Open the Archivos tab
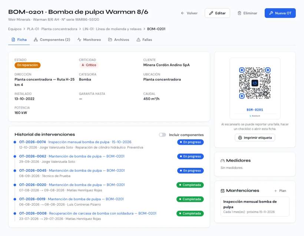The image size is (304, 236). [x=119, y=40]
